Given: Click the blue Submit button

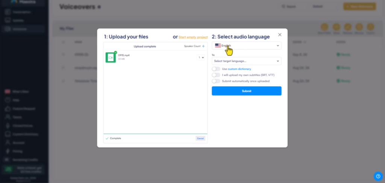Looking at the screenshot, I should 247,91.
